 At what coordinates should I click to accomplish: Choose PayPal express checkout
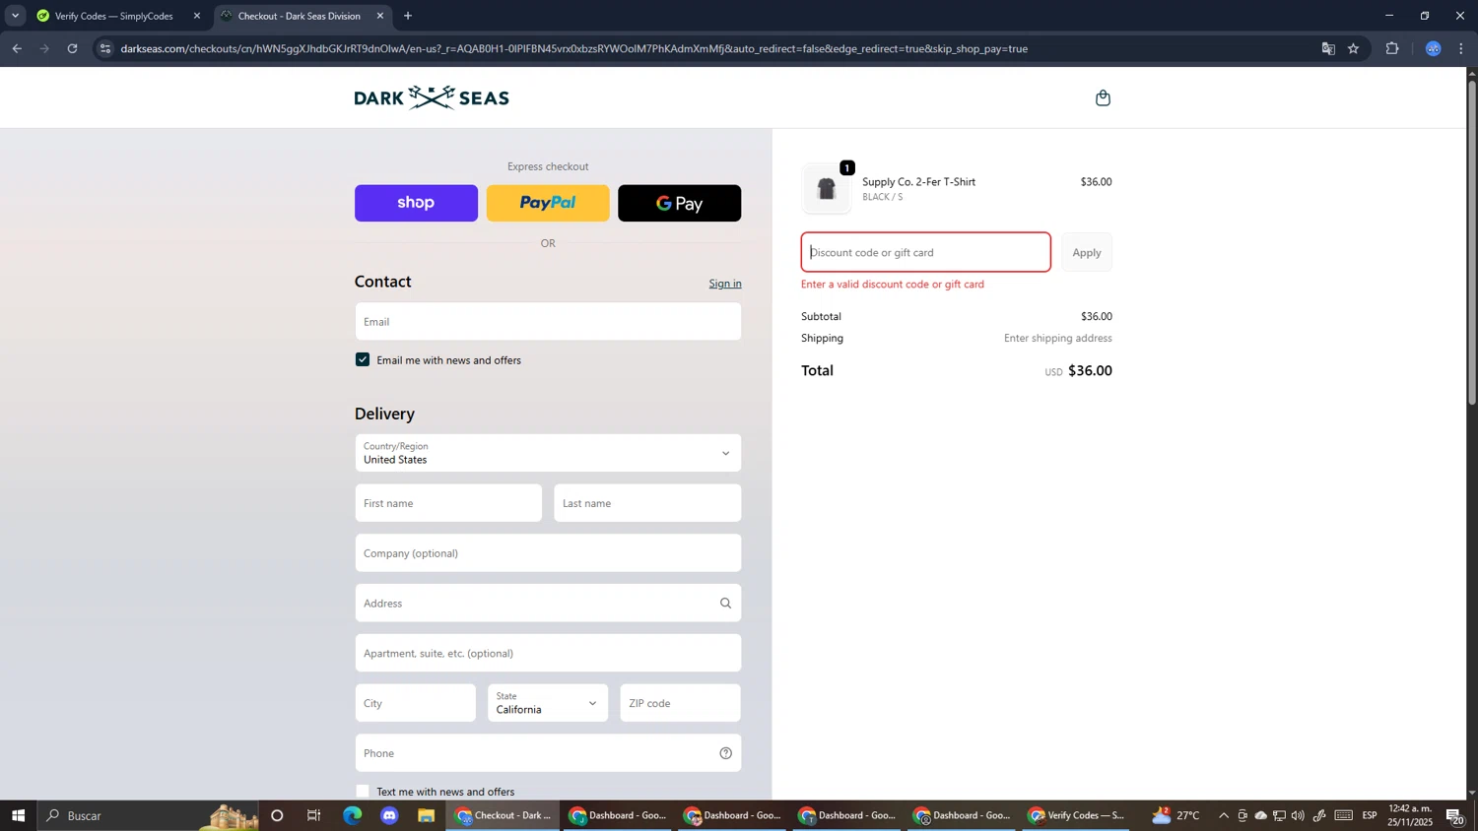coord(548,203)
